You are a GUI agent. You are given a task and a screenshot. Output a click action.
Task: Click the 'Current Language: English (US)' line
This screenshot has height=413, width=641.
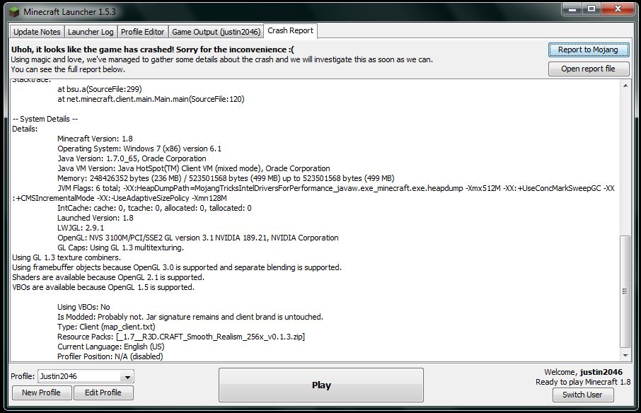tap(111, 347)
